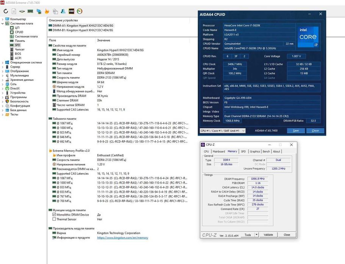Open the OSD panel toolbar icon
The image size is (345, 264).
[72, 11]
